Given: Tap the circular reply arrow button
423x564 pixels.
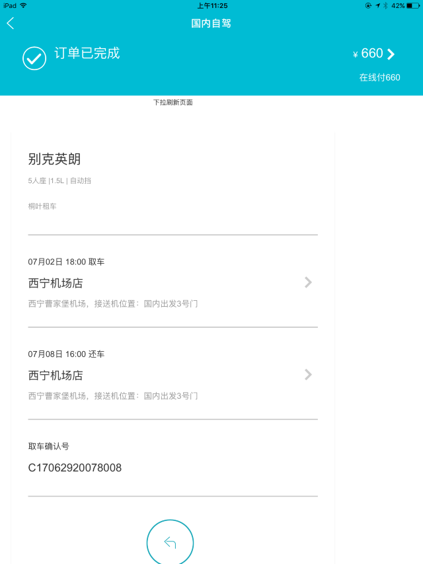Looking at the screenshot, I should pyautogui.click(x=170, y=542).
